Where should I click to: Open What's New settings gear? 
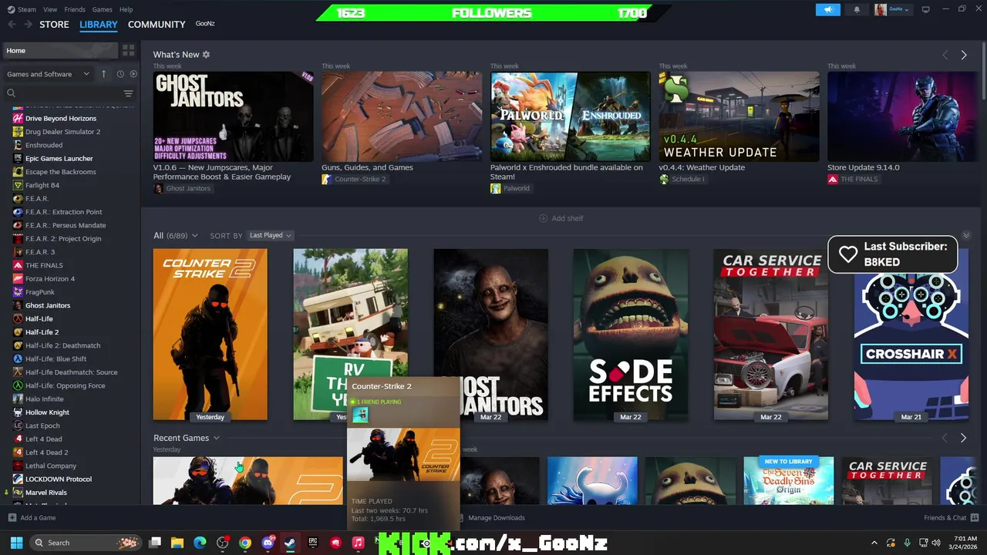[x=206, y=55]
